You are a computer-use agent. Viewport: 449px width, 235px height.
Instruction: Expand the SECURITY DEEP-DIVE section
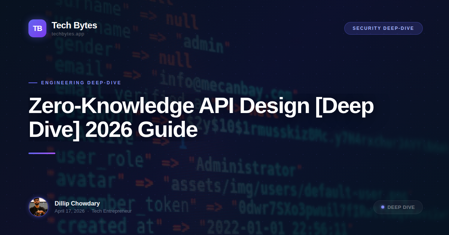point(383,28)
